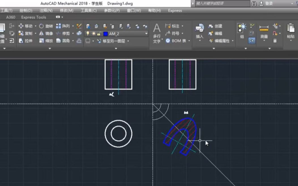Click Move to Another Layer (移至另一图层)
Image resolution: width=298 pixels, height=186 pixels.
click(x=113, y=41)
